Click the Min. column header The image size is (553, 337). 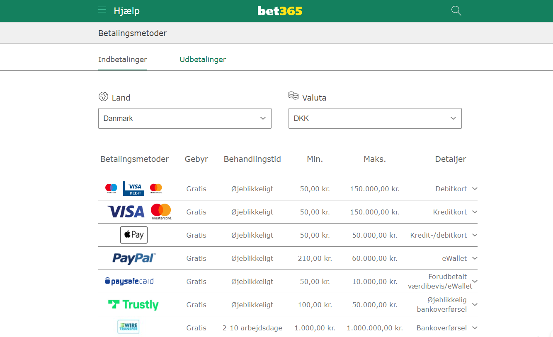(x=315, y=159)
